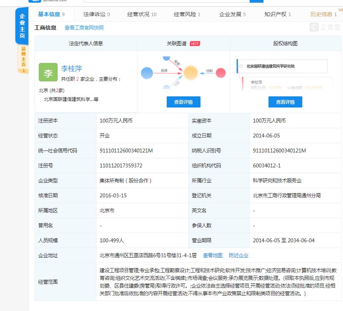Image resolution: width=343 pixels, height=311 pixels.
Task: Open legal representative 李桂萍 profile link
Action: coord(71,69)
